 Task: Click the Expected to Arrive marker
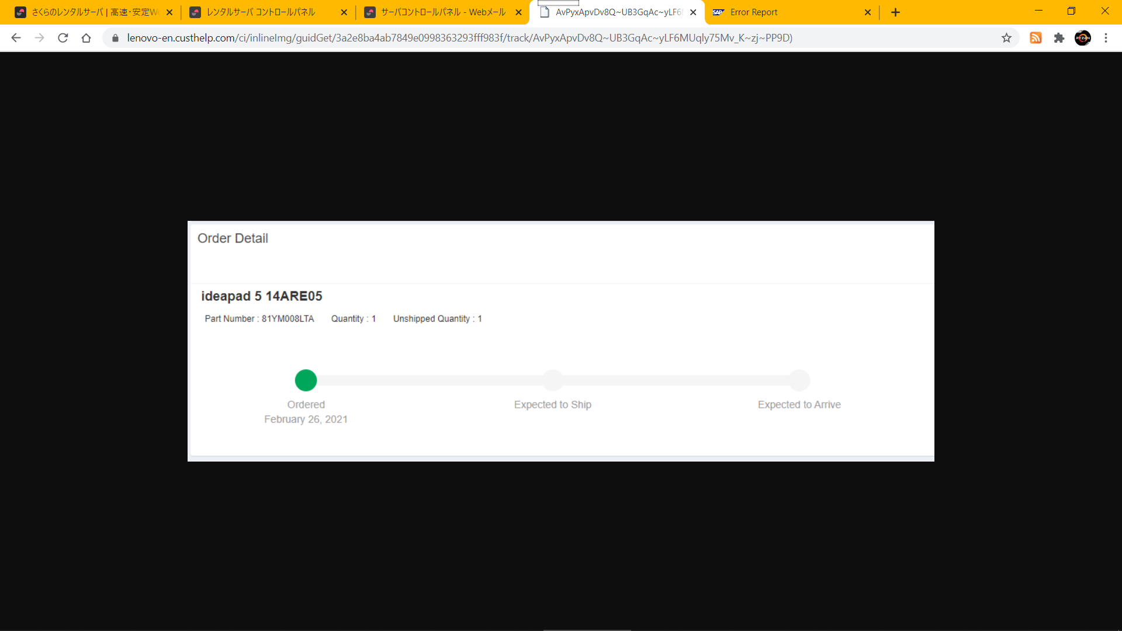point(799,380)
